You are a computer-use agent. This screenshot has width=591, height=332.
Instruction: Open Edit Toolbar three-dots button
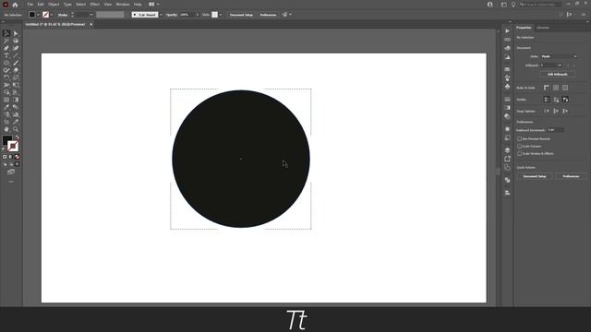11,182
